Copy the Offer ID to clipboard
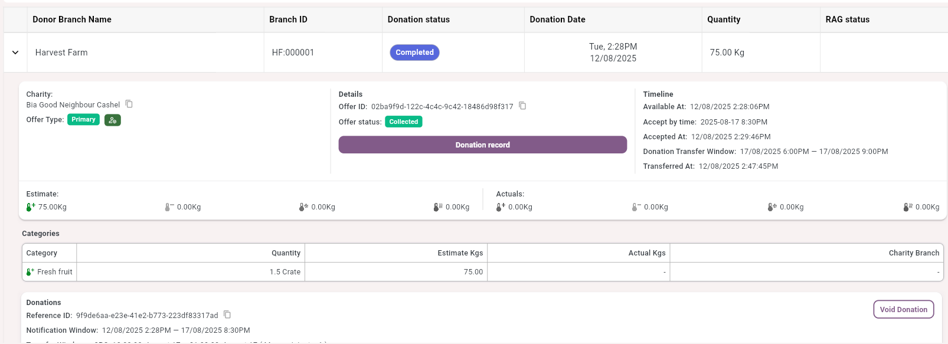 pyautogui.click(x=522, y=106)
